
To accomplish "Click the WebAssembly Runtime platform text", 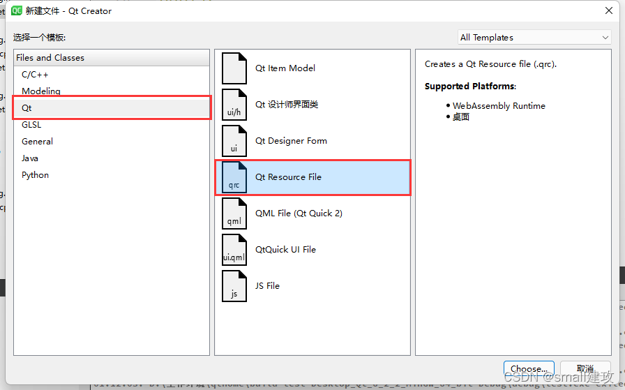I will (499, 105).
